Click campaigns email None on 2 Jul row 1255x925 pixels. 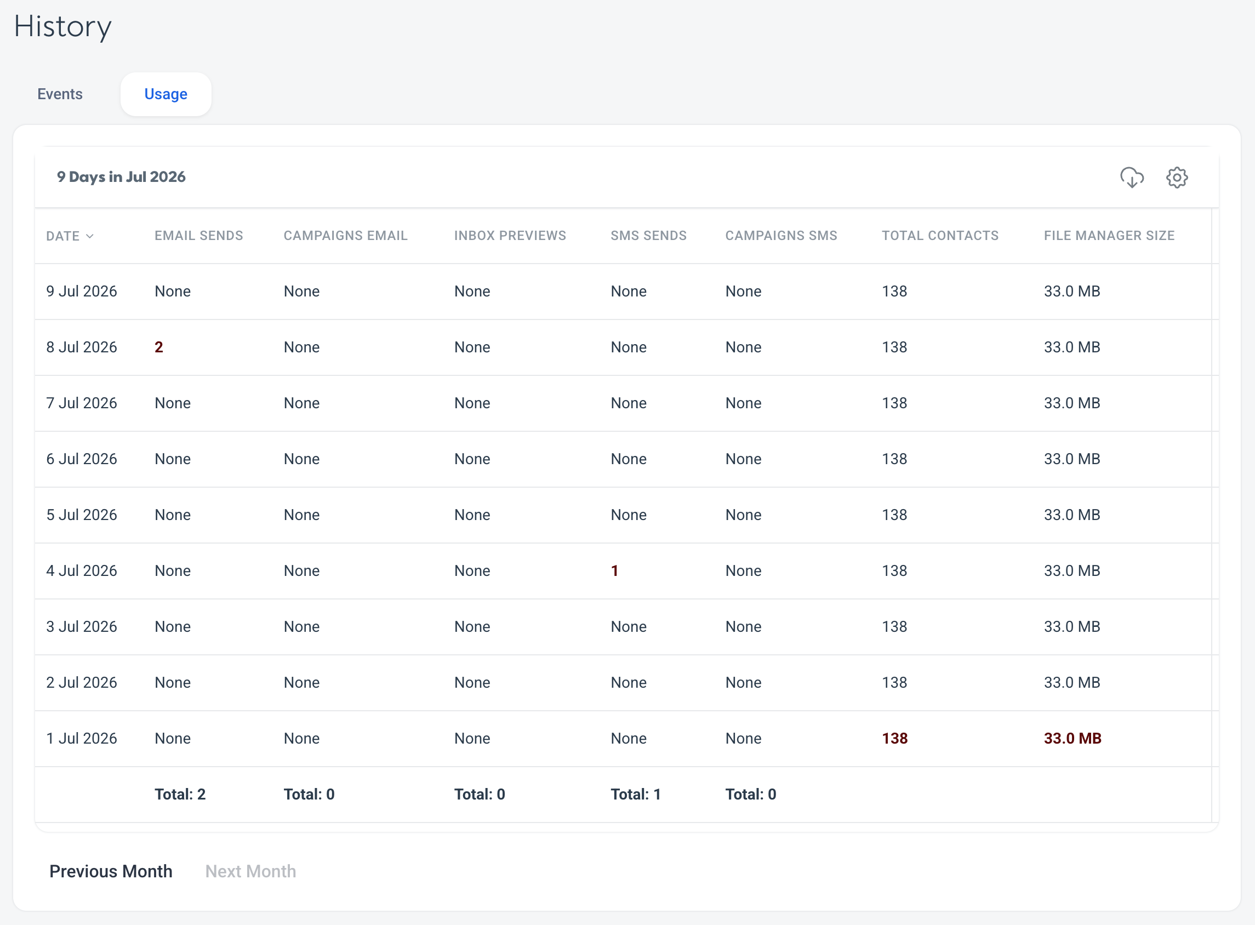coord(301,683)
